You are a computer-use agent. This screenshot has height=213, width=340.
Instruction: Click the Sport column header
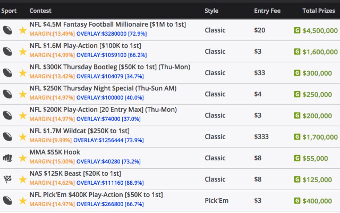point(9,11)
